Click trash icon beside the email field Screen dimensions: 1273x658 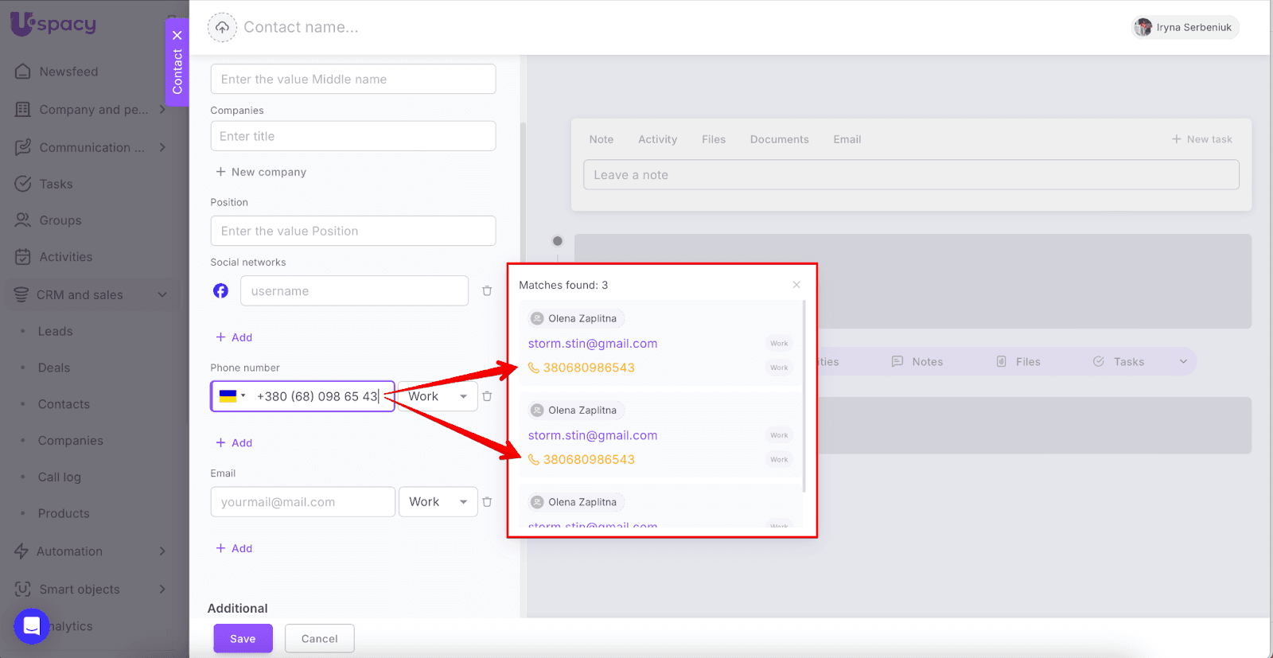coord(487,502)
